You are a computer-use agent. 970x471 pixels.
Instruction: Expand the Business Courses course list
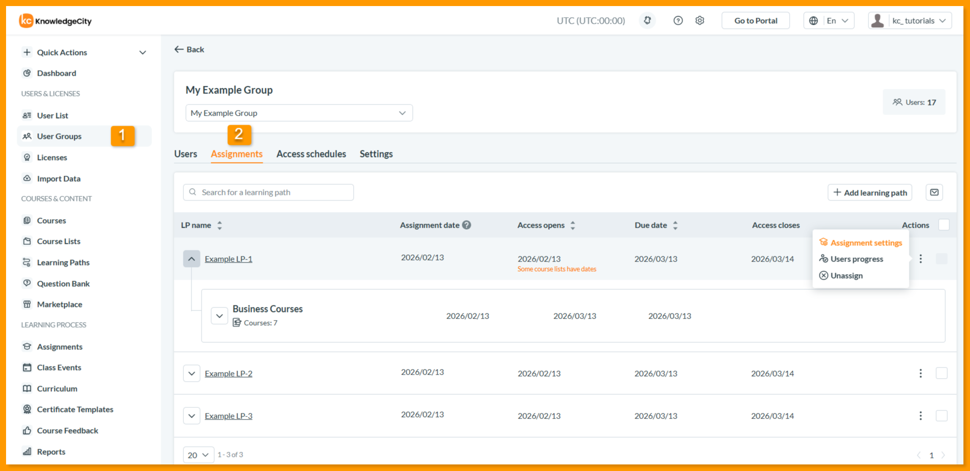click(x=219, y=316)
